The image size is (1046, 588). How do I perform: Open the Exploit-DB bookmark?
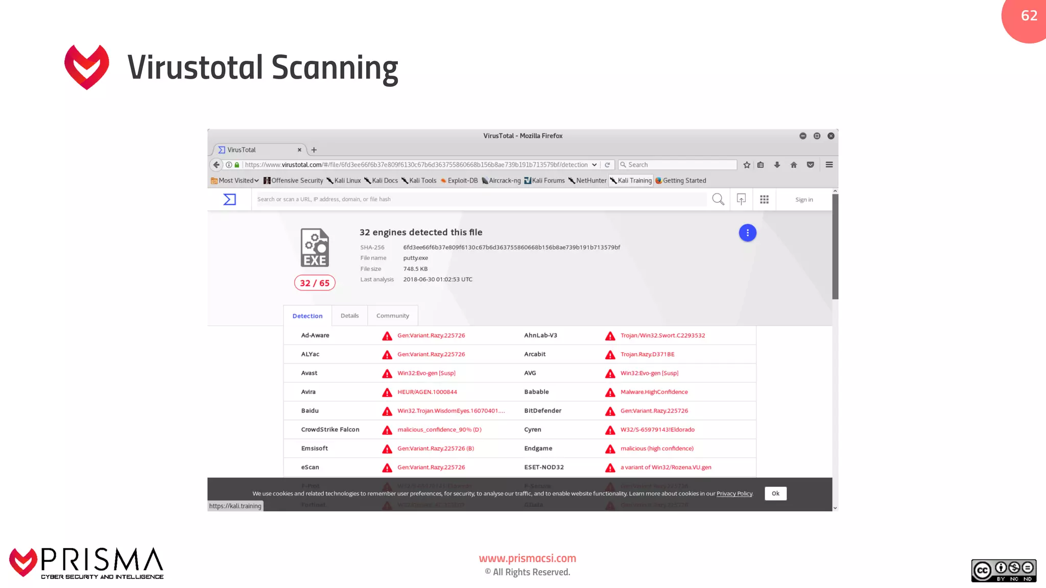point(459,181)
